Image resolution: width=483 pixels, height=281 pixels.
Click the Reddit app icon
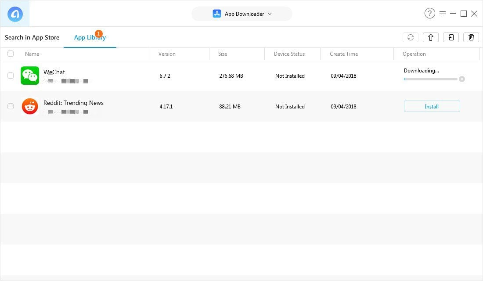tap(30, 106)
